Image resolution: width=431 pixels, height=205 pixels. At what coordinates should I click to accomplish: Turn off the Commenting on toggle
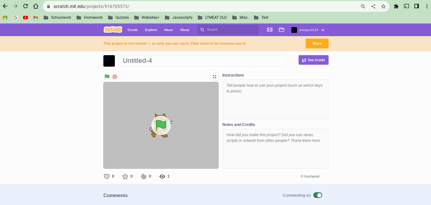317,195
